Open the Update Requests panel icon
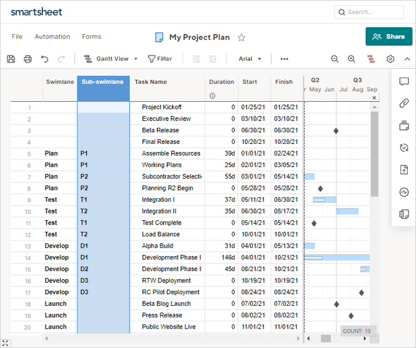 [404, 148]
